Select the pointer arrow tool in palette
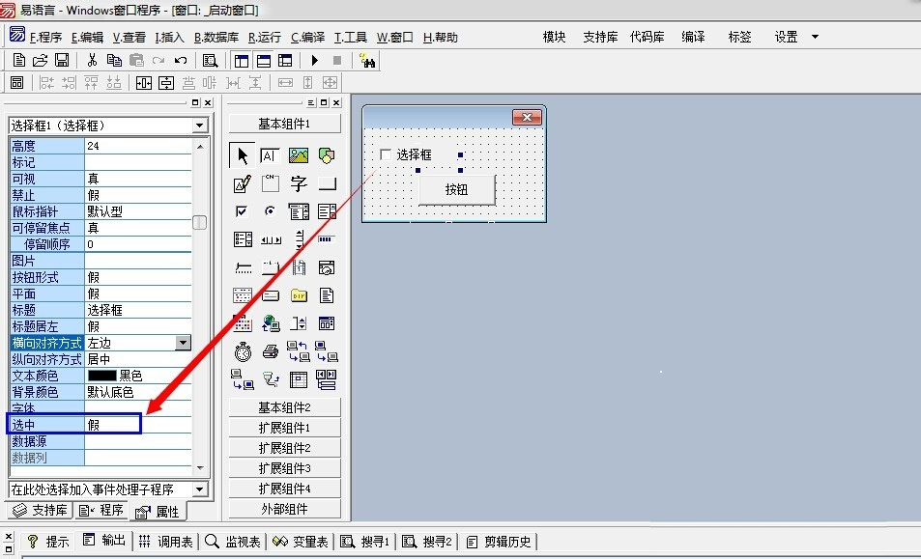Screen dimensions: 921x559 click(242, 154)
